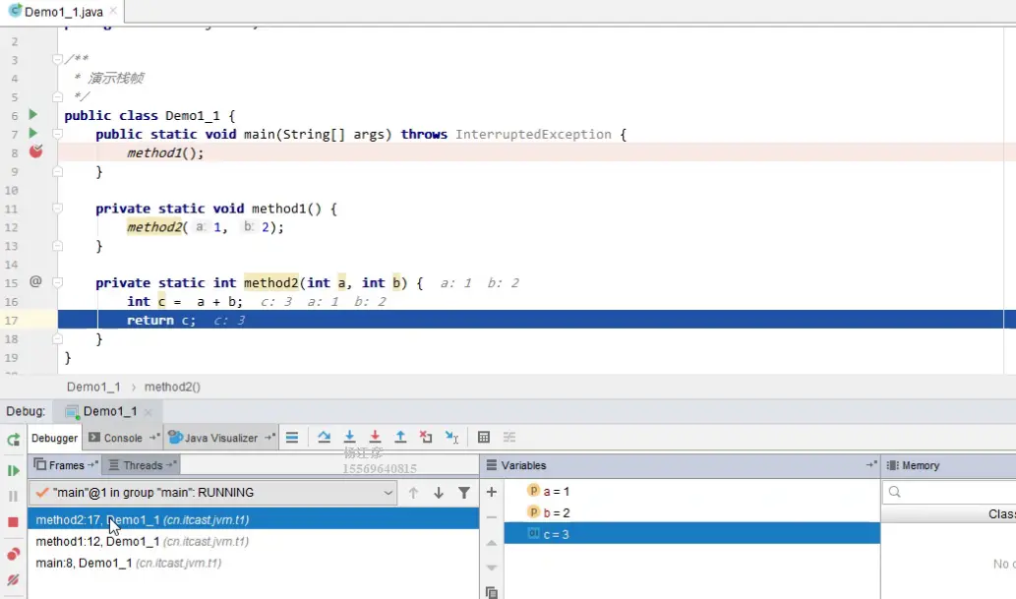The width and height of the screenshot is (1016, 599).
Task: Click the method2() breadcrumb
Action: [172, 387]
